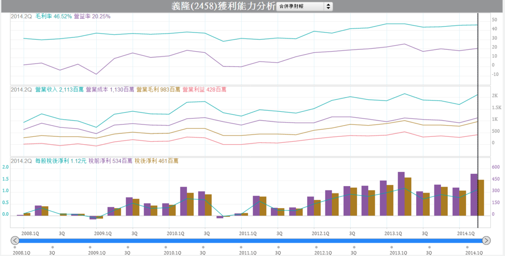Select the 稅後淨利 461百萬 legend label
Screen dimensions: 505x256
tap(156, 161)
